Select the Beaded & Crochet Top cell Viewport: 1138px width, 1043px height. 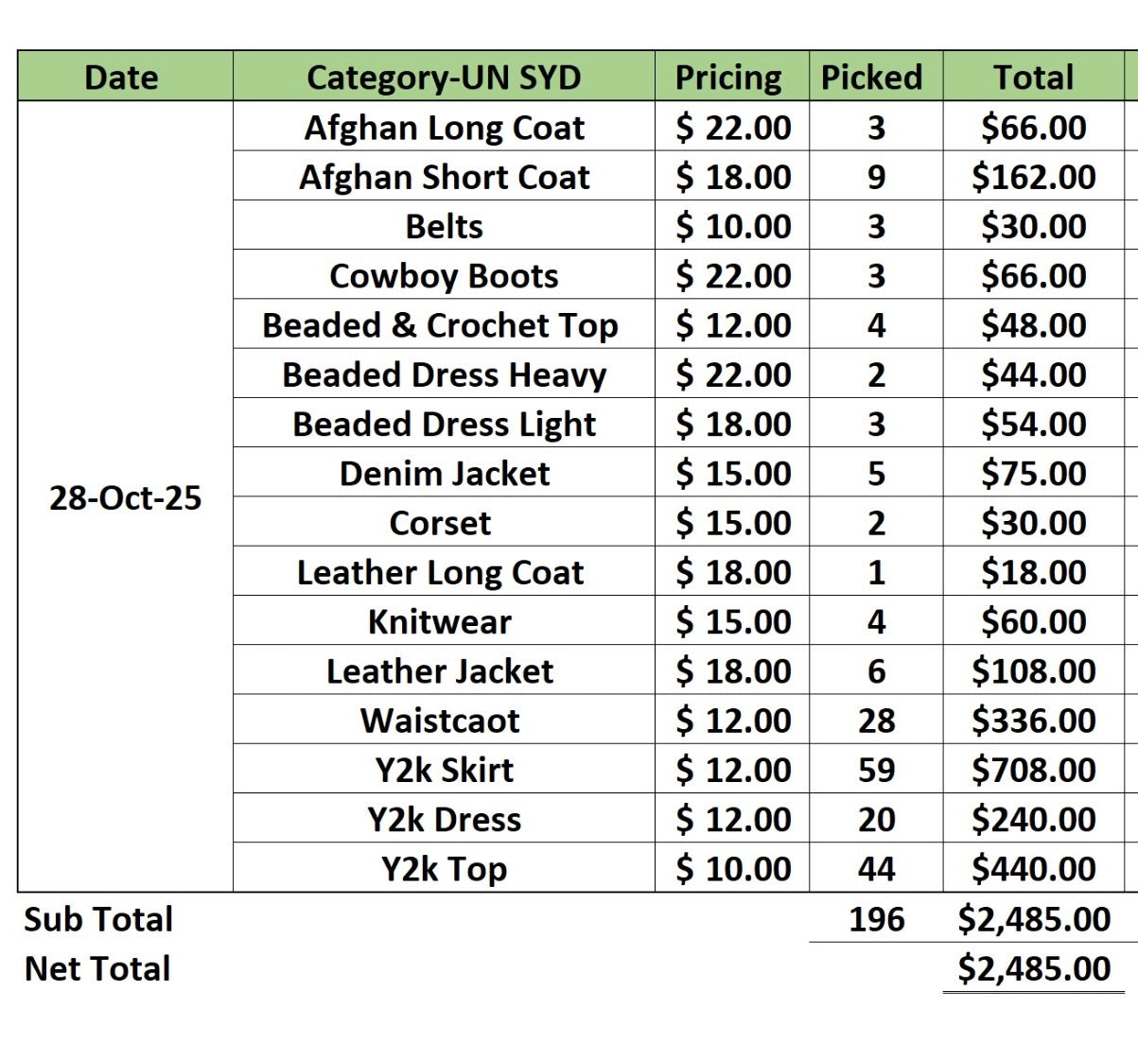(x=444, y=324)
